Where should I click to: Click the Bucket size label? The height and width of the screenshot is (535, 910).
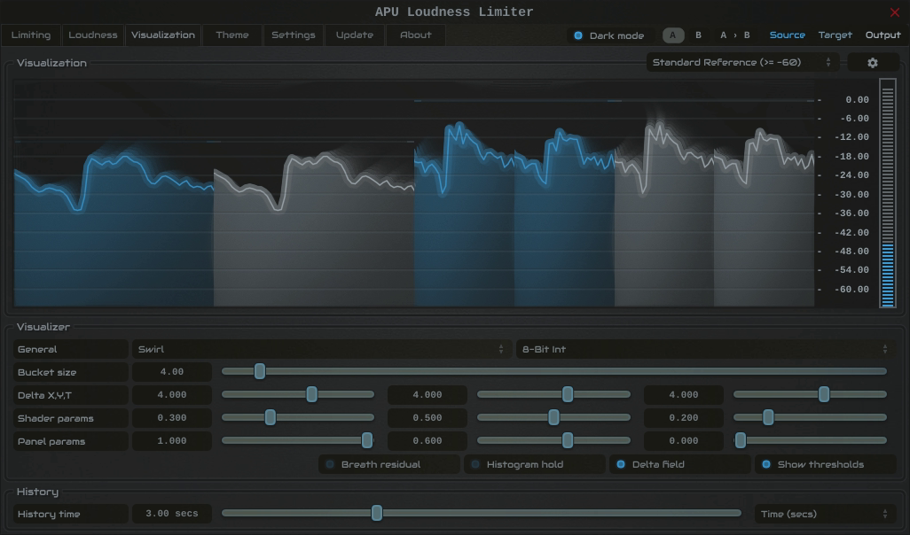coord(70,372)
